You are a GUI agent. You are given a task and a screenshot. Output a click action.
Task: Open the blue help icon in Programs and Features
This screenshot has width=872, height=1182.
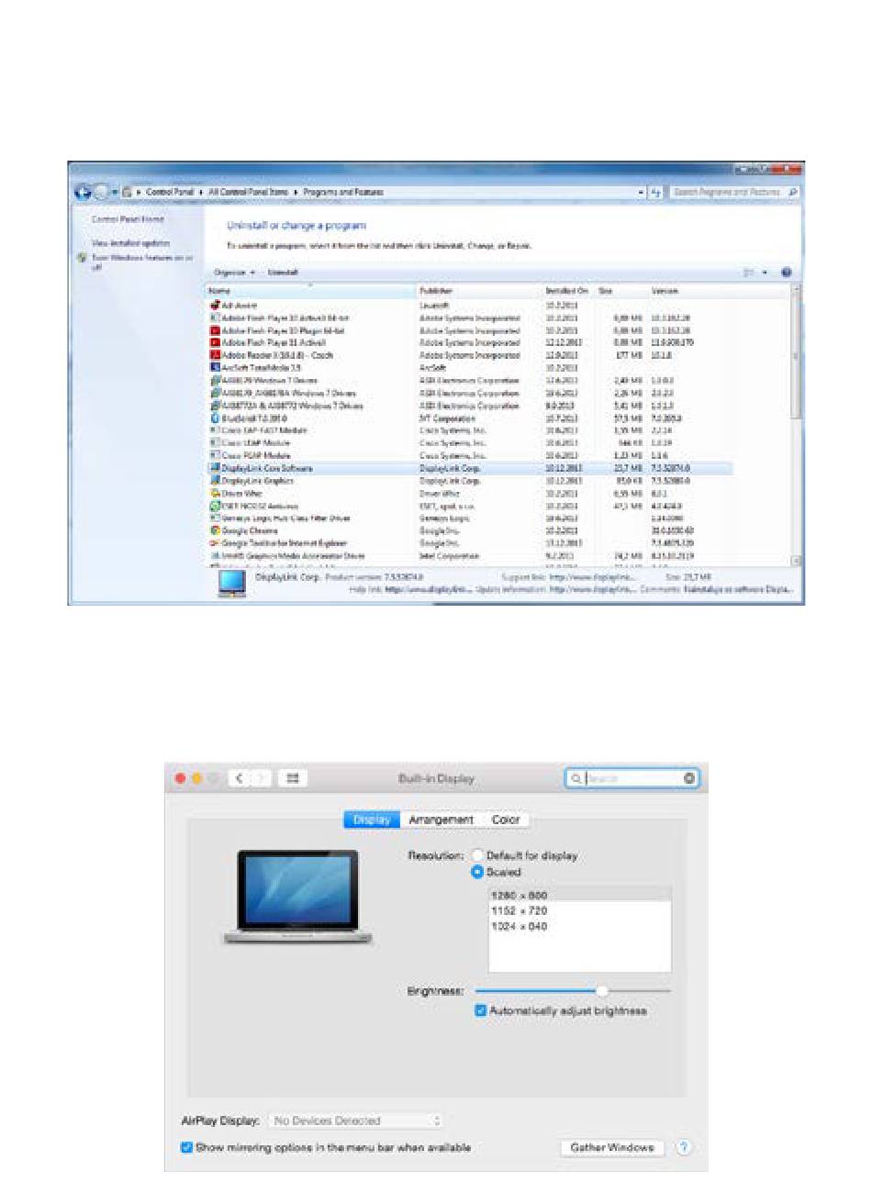[786, 273]
